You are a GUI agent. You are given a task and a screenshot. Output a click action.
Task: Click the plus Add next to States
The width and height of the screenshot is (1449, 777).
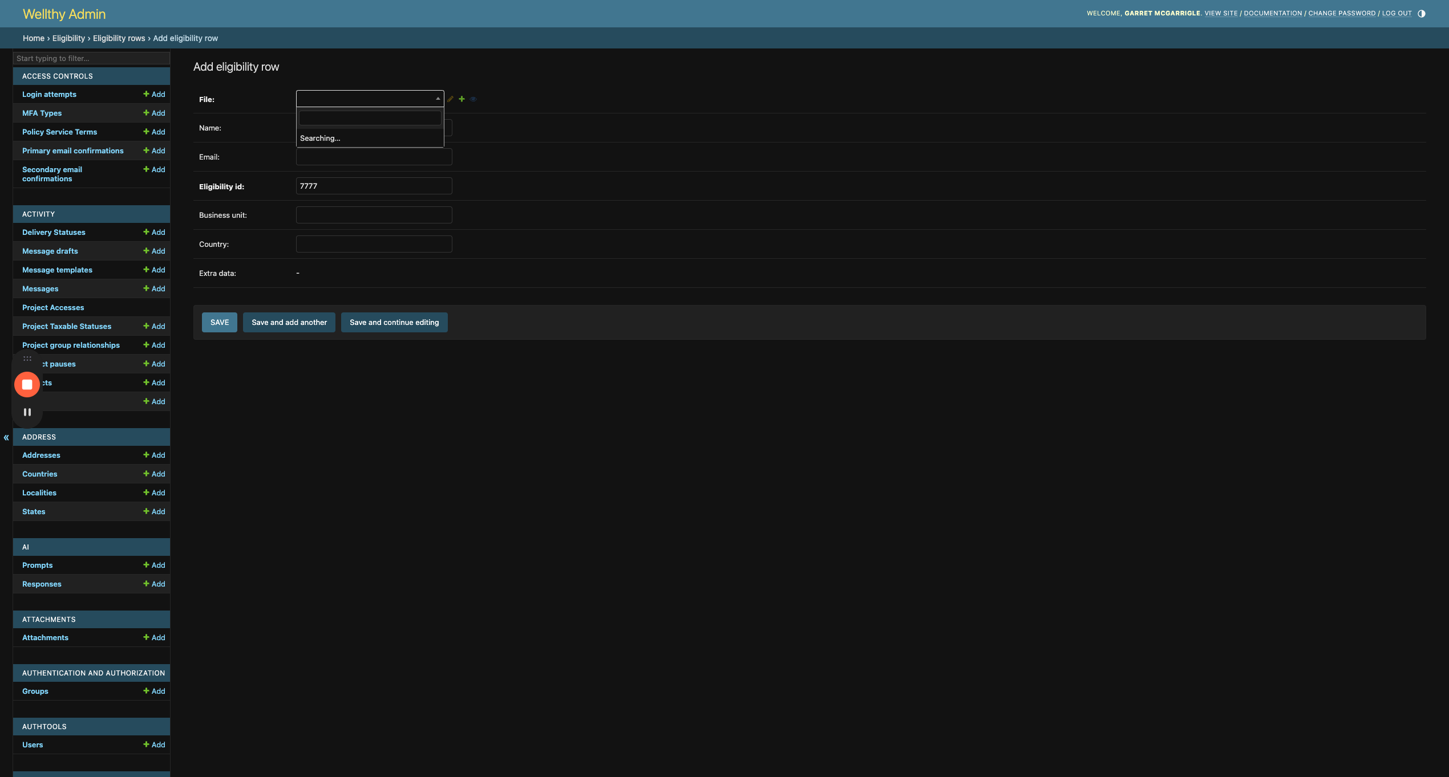154,512
